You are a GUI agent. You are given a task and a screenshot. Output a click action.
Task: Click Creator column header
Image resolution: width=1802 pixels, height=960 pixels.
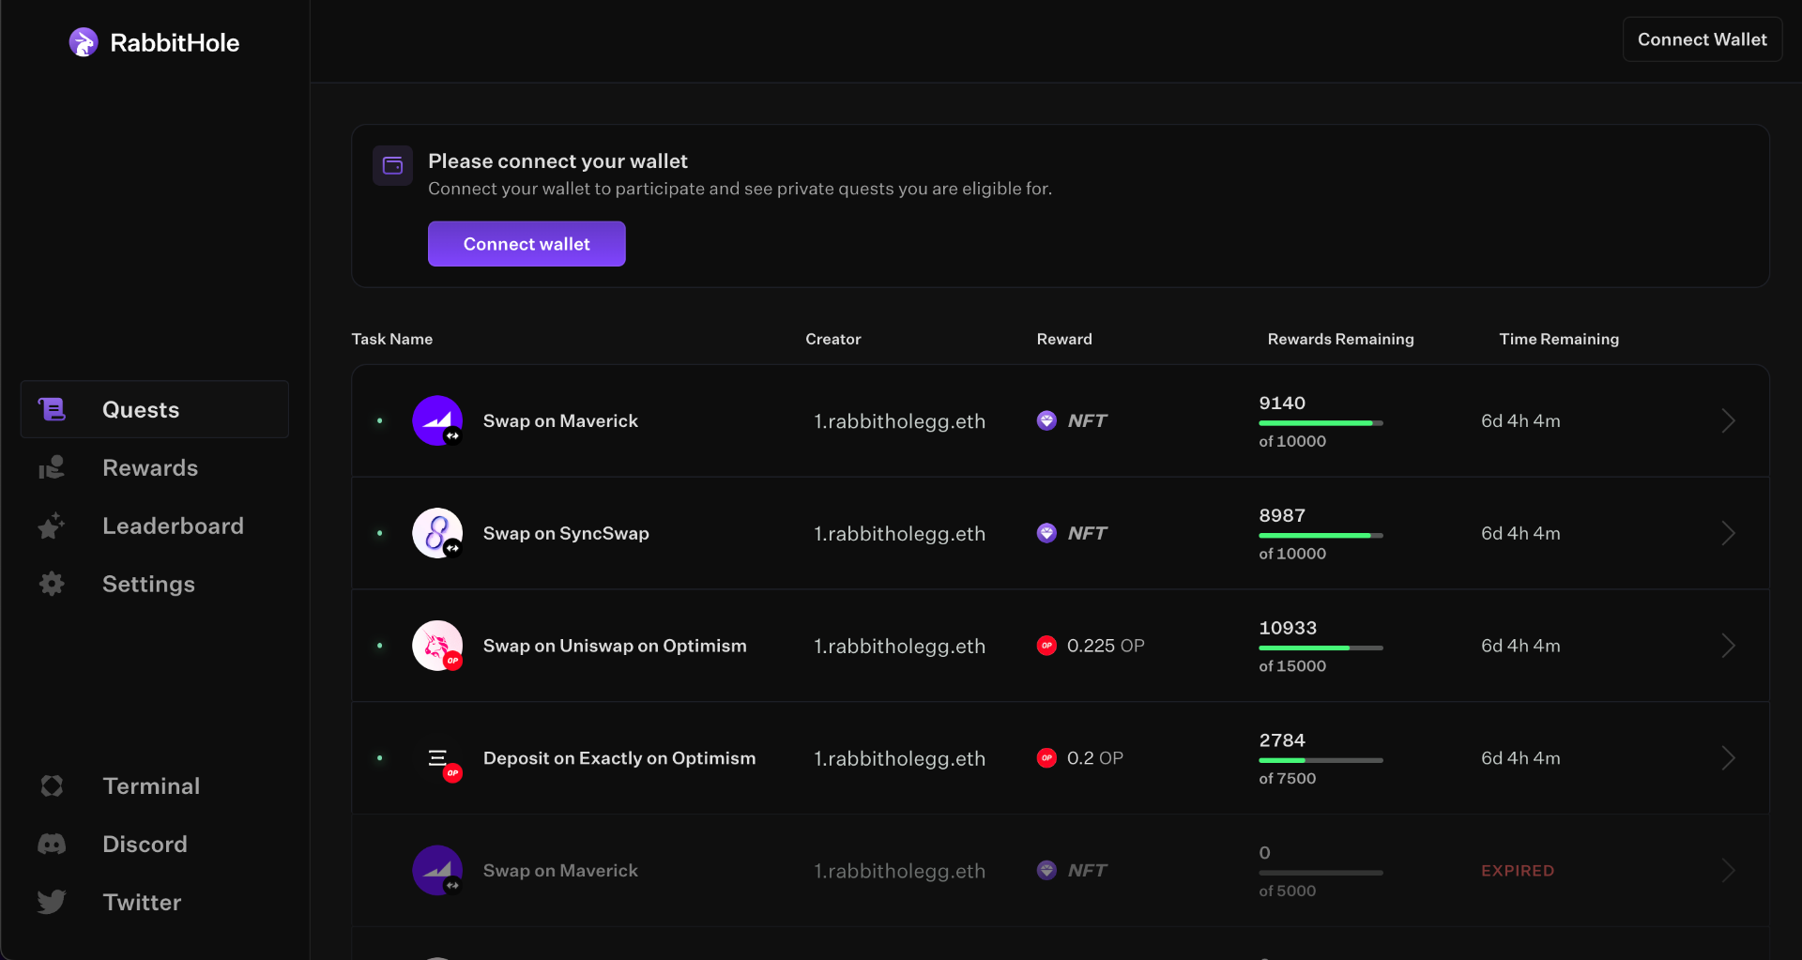(x=833, y=339)
